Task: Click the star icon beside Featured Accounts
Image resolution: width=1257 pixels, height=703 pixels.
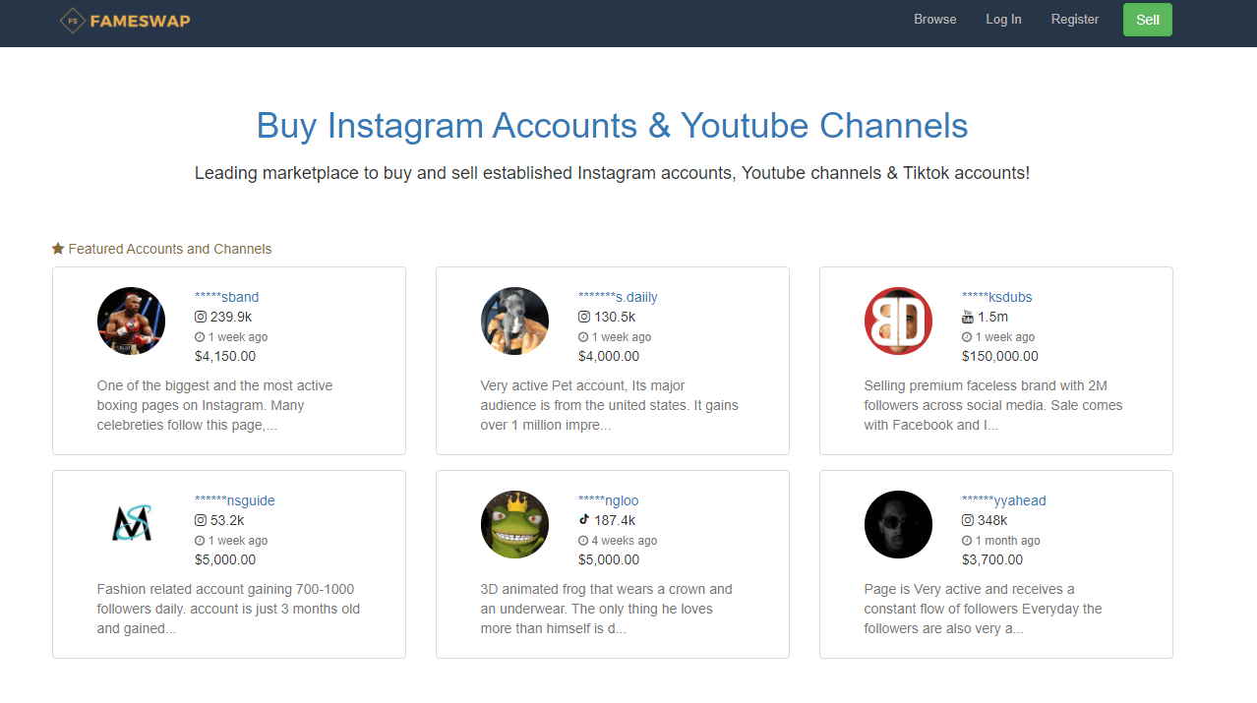Action: point(58,249)
